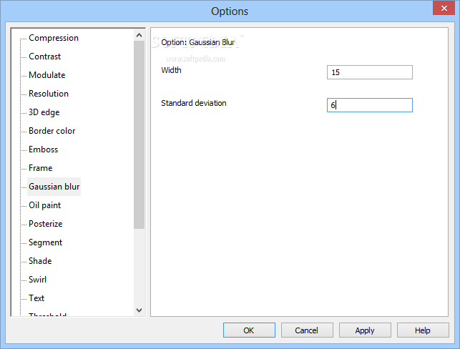Select the Posterize option
Viewport: 460px width, 349px height.
pos(46,224)
